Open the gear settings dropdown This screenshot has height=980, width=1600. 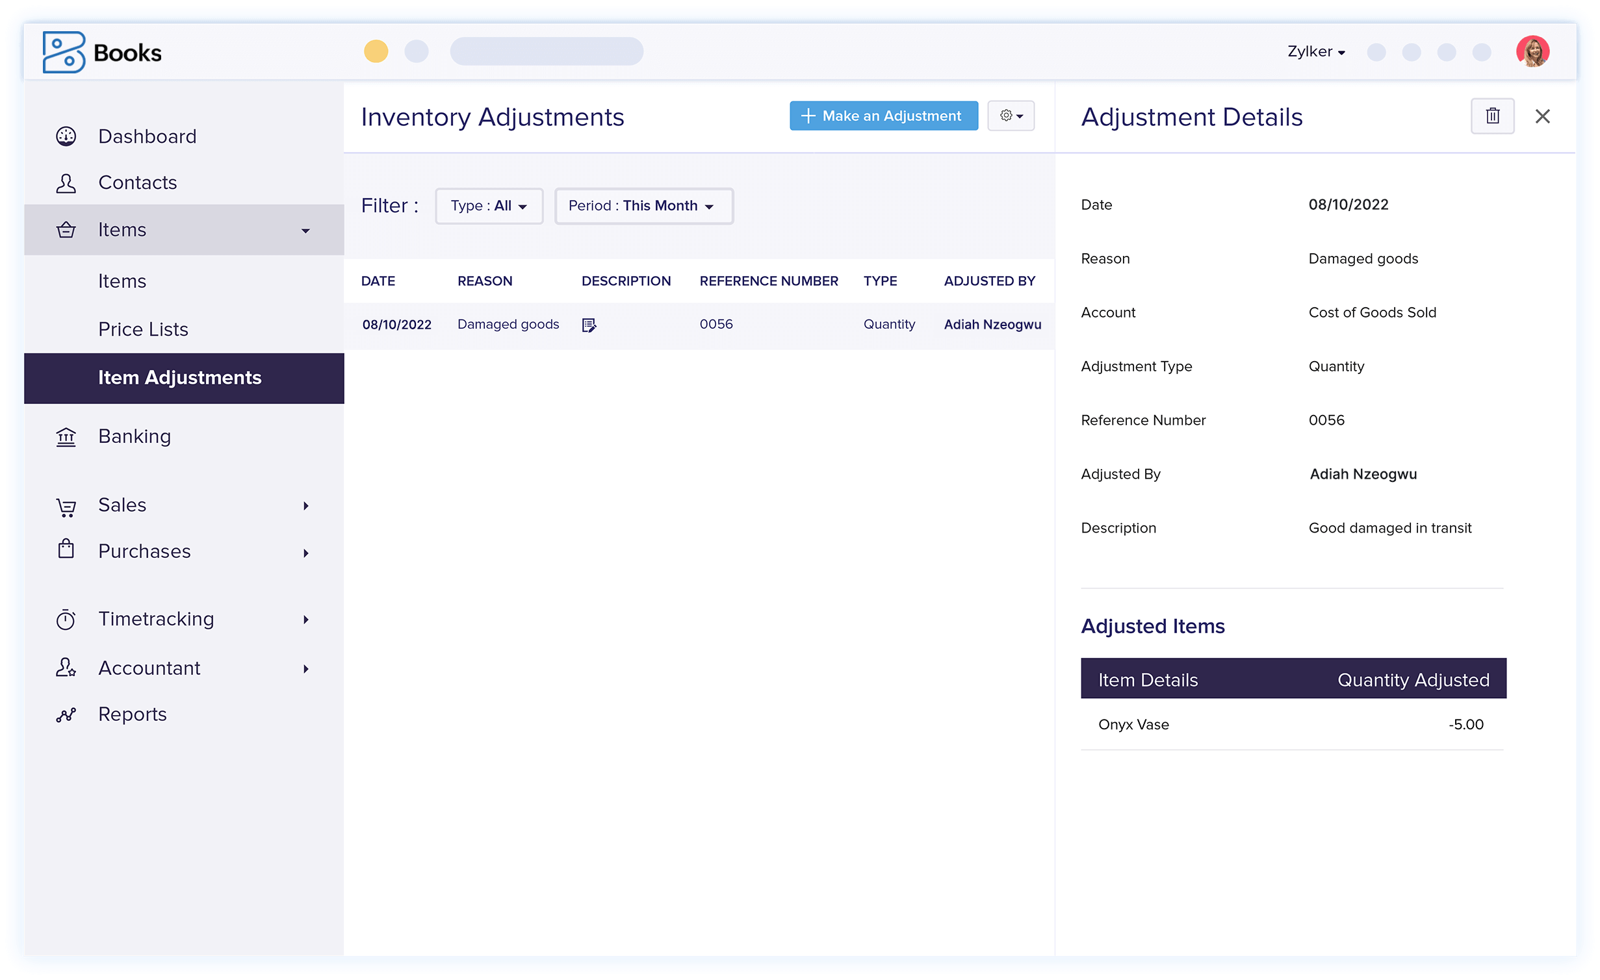click(1011, 116)
